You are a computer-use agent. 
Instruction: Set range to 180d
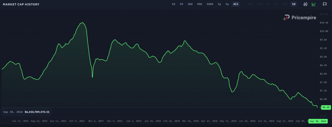(x=210, y=4)
